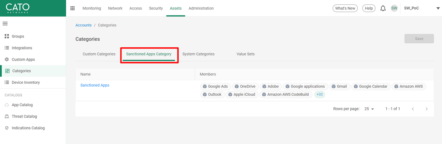Click the cube icon on Outlook chip
The height and width of the screenshot is (144, 442).
coord(204,95)
